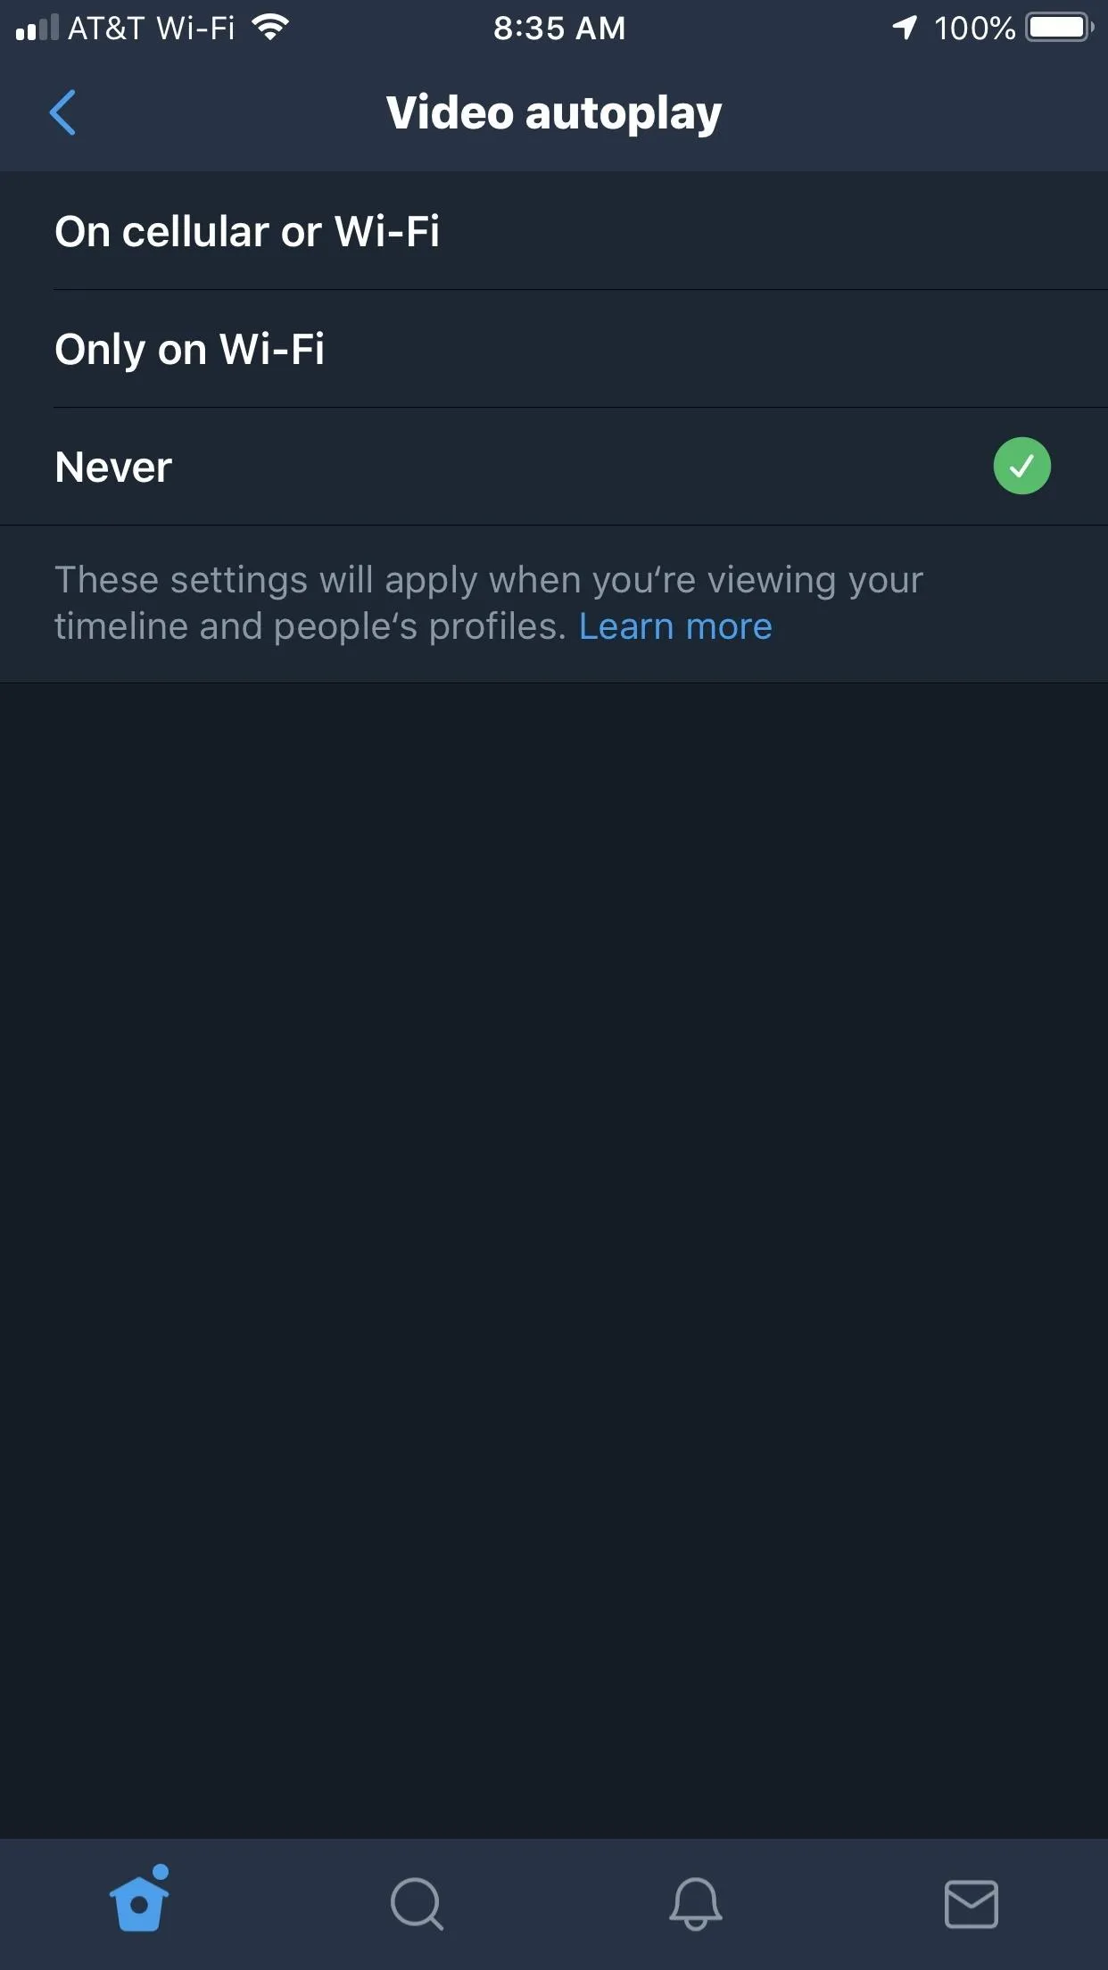
Task: Open the Notifications bell tab
Action: point(695,1903)
